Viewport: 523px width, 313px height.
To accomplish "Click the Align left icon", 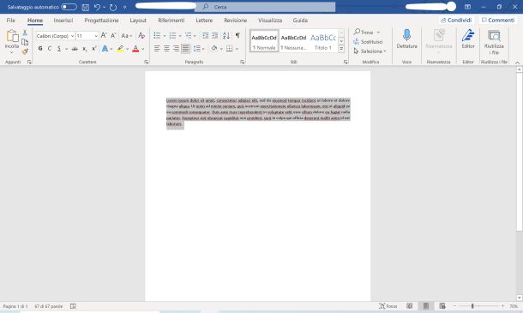I will (157, 49).
